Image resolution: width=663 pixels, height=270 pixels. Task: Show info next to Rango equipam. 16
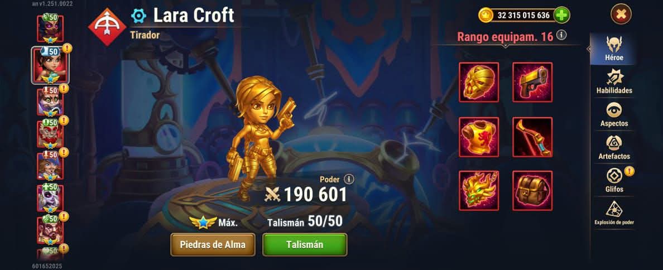tap(561, 36)
